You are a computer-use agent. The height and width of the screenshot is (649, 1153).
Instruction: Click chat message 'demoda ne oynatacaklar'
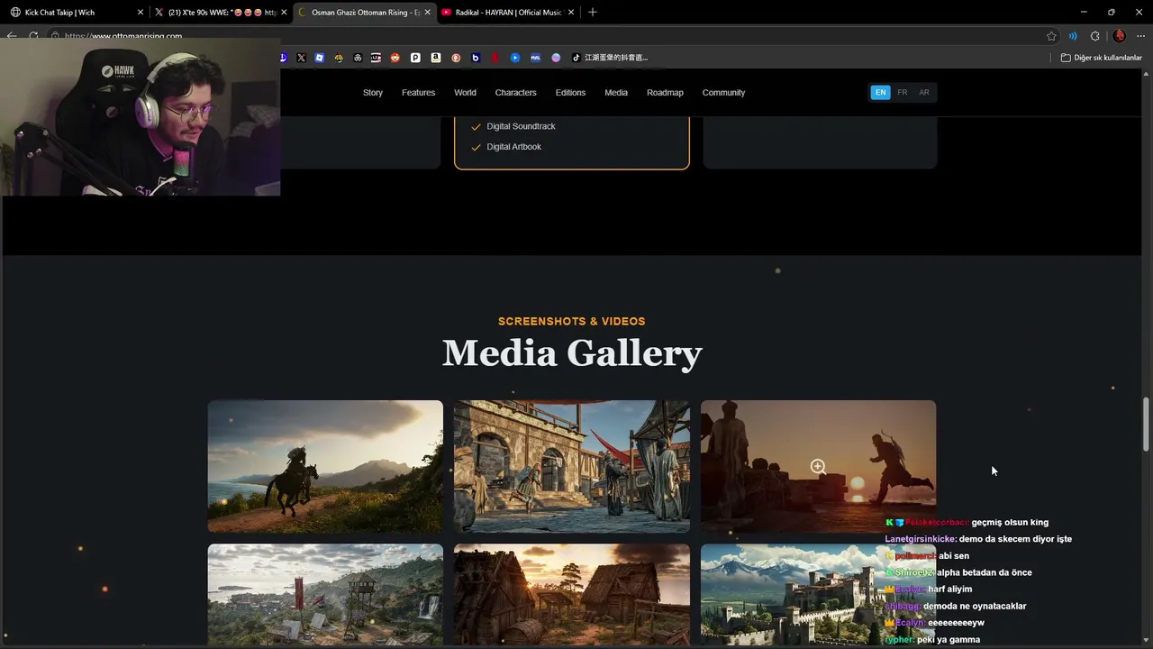pyautogui.click(x=975, y=607)
